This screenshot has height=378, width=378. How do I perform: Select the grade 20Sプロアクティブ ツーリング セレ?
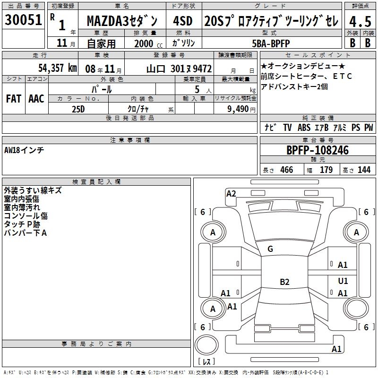tap(271, 21)
